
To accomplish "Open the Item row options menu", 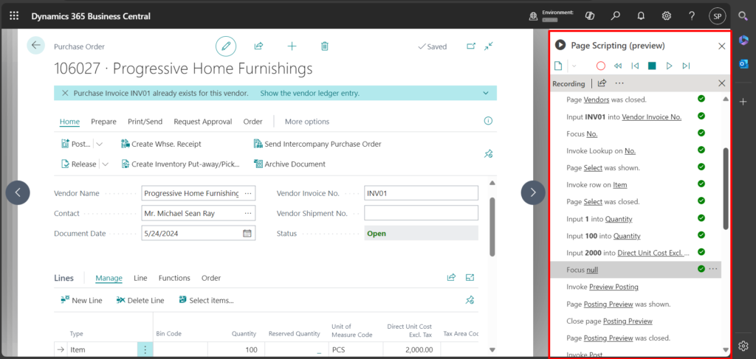I will coord(145,350).
